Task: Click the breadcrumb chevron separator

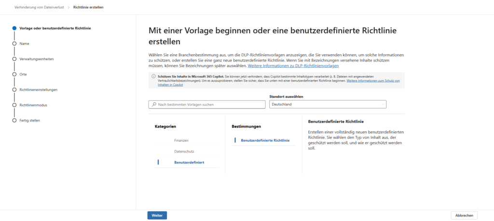Action: [69, 8]
